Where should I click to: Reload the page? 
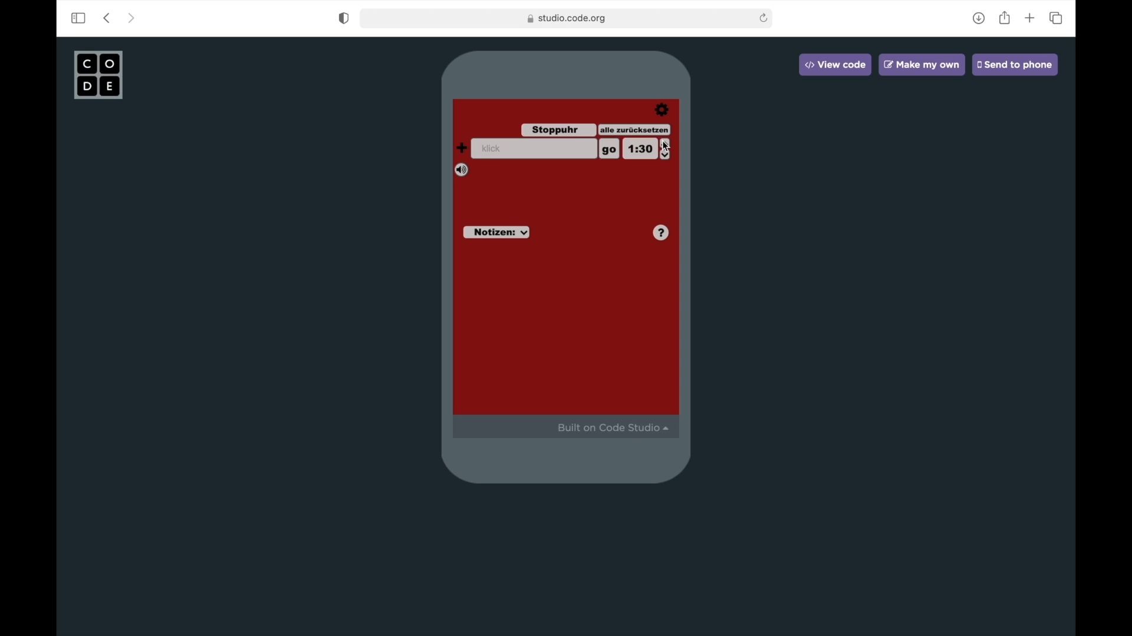(764, 18)
